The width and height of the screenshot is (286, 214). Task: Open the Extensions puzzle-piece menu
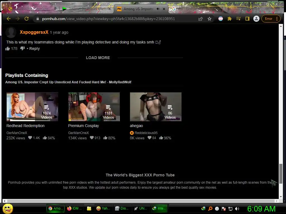click(x=230, y=19)
